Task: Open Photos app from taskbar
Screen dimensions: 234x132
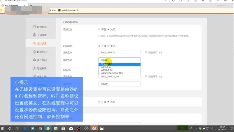Action: (x=102, y=128)
